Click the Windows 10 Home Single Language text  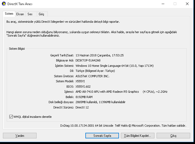click(98, 66)
